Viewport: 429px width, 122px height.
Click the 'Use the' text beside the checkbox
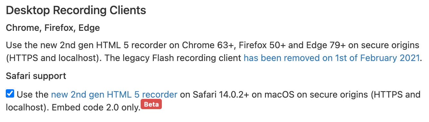pos(33,95)
